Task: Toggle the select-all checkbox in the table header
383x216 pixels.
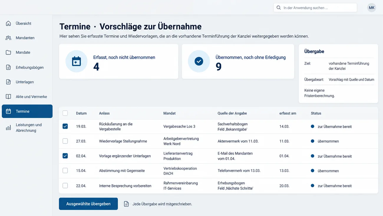Action: coord(65,113)
